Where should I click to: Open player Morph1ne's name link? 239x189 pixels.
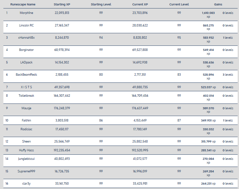coord(26,13)
